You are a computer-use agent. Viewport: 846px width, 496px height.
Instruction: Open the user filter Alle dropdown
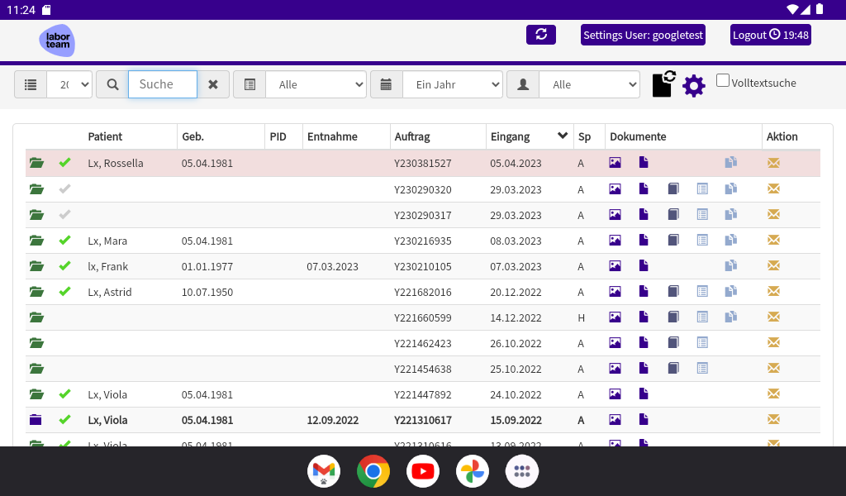(x=589, y=84)
